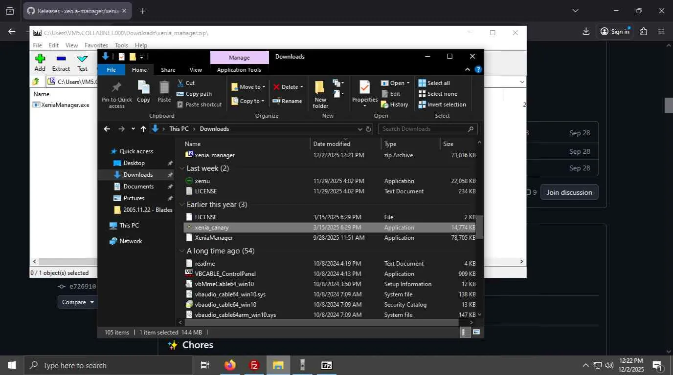The width and height of the screenshot is (673, 375).
Task: Open the 7-Zip File menu
Action: 37,45
